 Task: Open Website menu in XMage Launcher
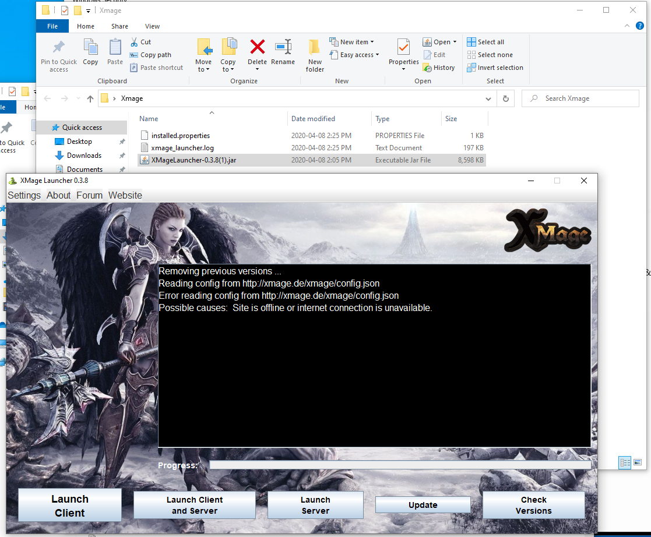tap(125, 195)
